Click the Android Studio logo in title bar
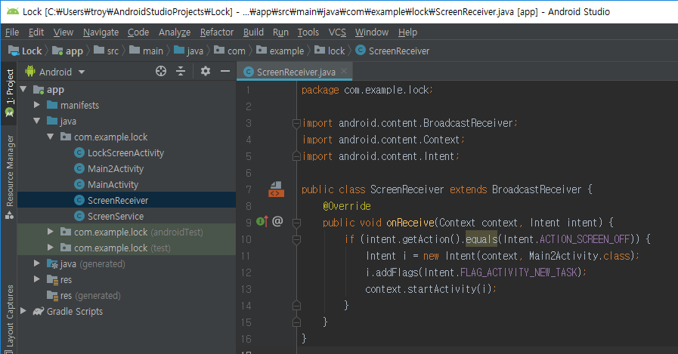 [x=13, y=11]
